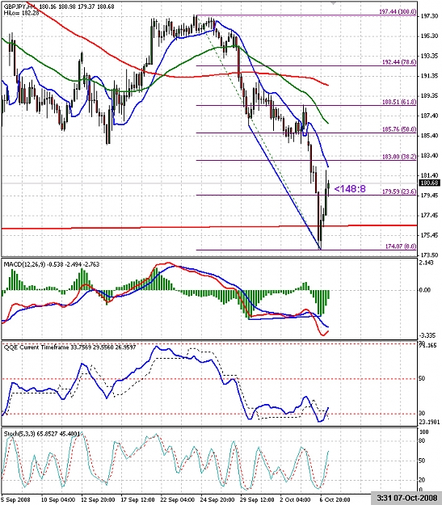442x505 pixels.
Task: Click the QQE 30 level scale label
Action: [422, 413]
